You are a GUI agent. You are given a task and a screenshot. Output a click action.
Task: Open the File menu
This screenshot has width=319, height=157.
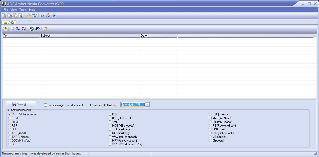click(x=6, y=10)
